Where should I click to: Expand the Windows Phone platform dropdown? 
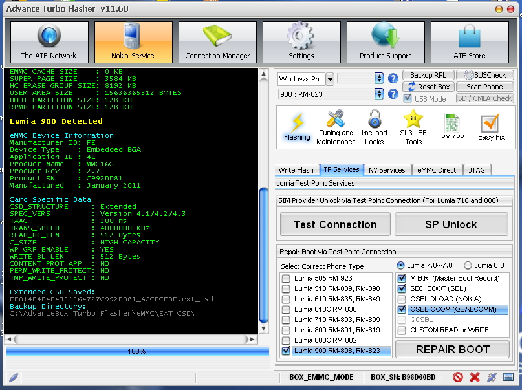coord(330,79)
